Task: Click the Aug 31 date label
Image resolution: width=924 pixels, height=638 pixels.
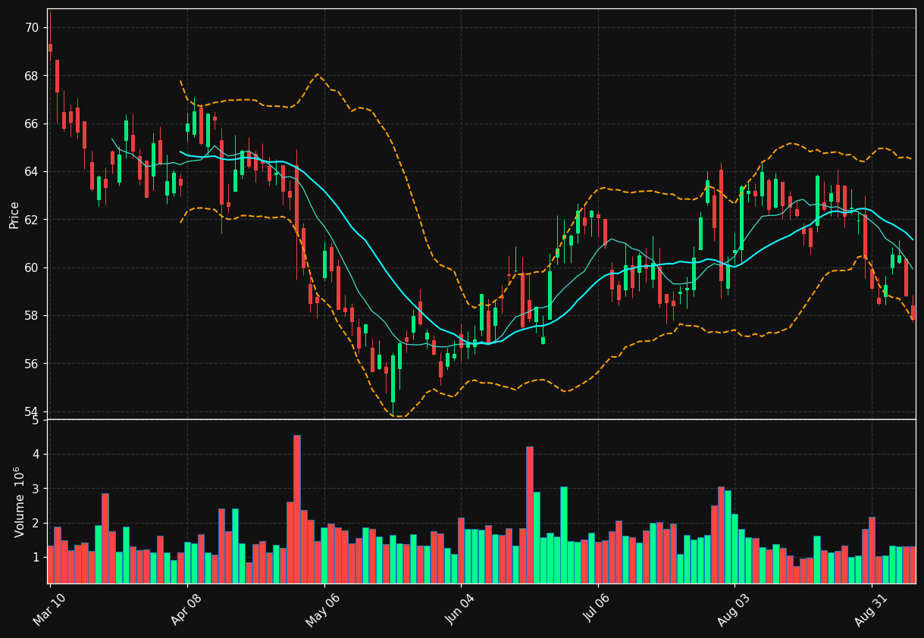Action: [871, 609]
